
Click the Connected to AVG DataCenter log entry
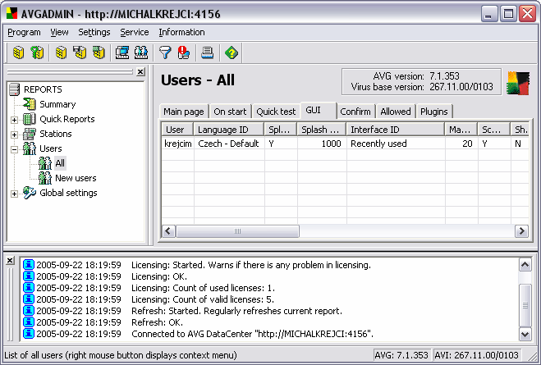253,334
